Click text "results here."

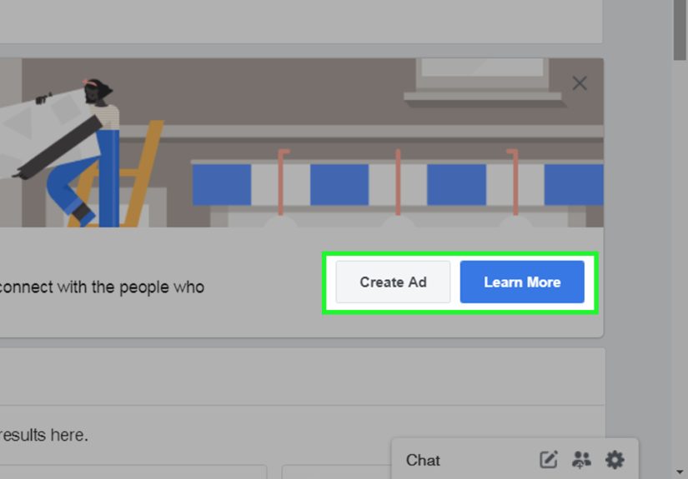44,435
